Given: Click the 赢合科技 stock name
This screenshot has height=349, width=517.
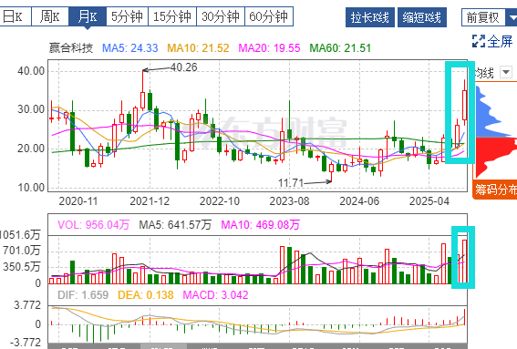Looking at the screenshot, I should (71, 48).
